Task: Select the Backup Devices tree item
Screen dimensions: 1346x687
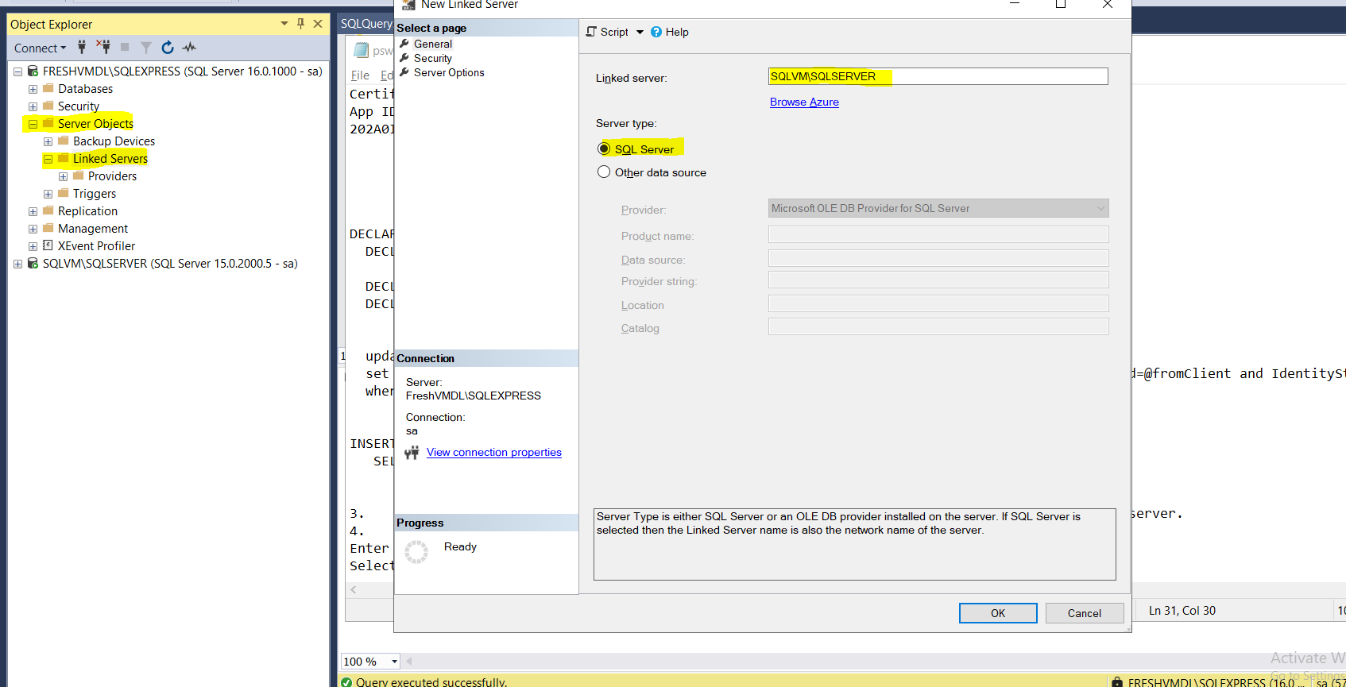Action: tap(114, 141)
